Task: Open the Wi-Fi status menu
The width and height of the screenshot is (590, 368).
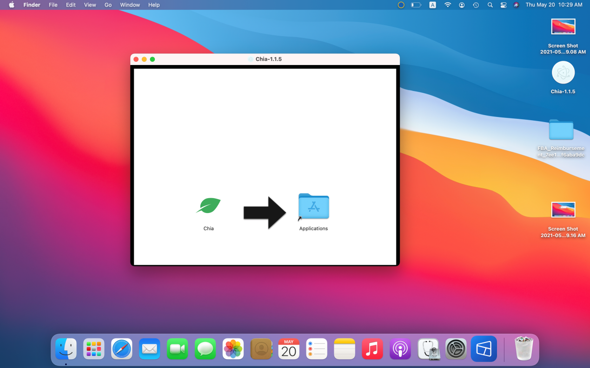Action: coord(448,5)
